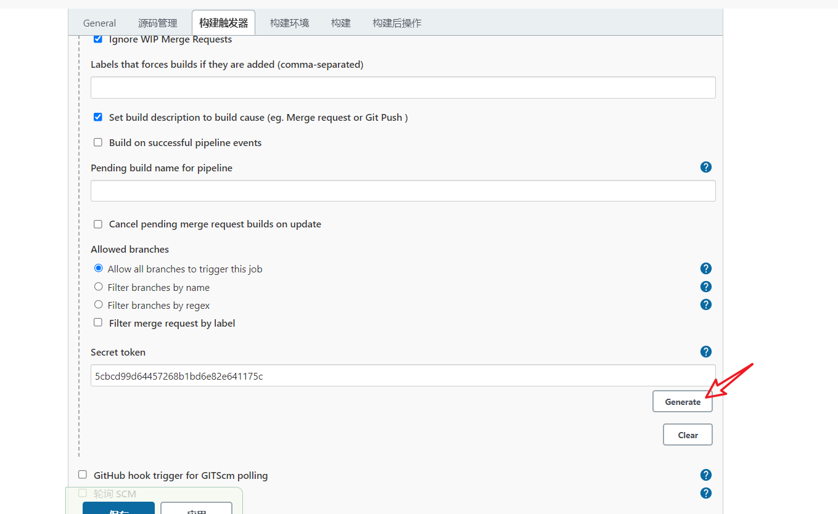Open help for Allow all branches option
The height and width of the screenshot is (514, 838).
(706, 268)
